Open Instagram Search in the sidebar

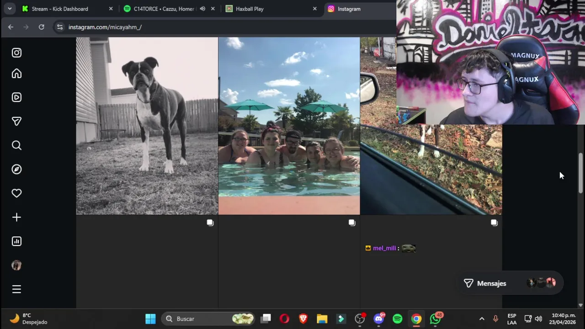tap(16, 145)
